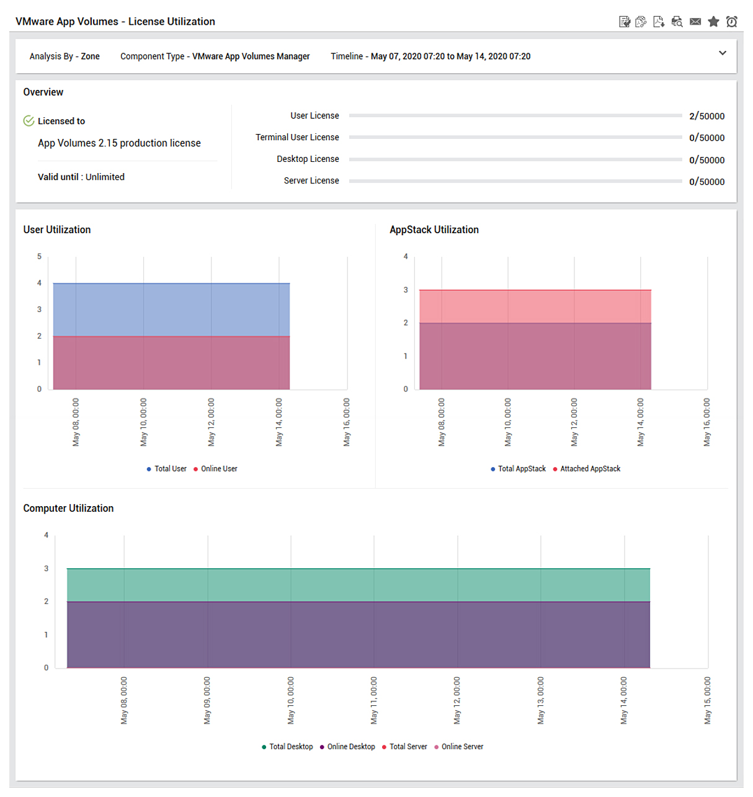Click the purple Online Desktop area
The width and height of the screenshot is (753, 797).
coord(359,634)
